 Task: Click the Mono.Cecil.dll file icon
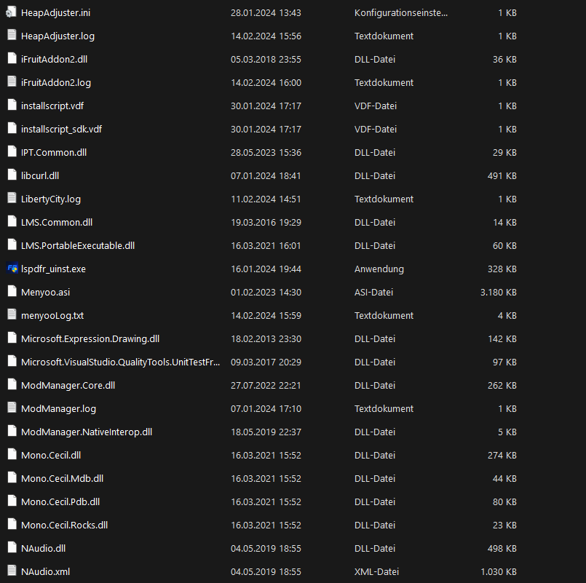(x=12, y=454)
